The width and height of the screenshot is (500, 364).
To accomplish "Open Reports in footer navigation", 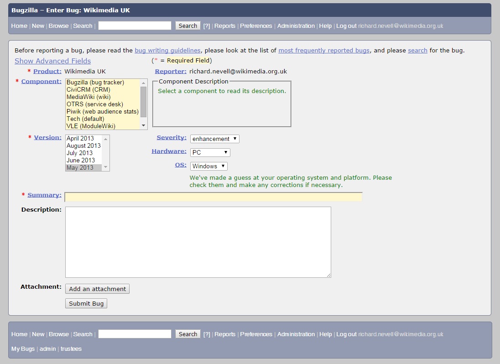I will pyautogui.click(x=225, y=334).
